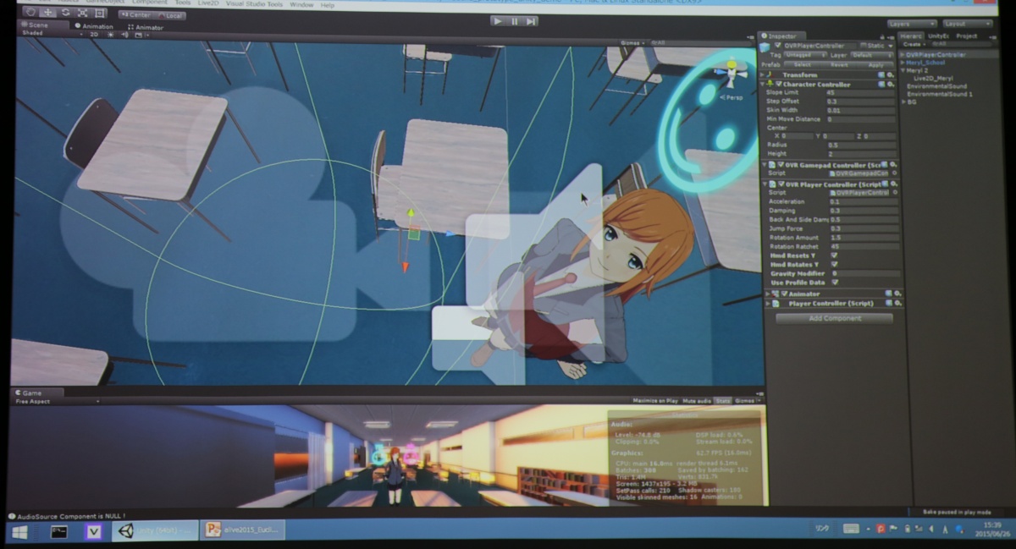
Task: Select Live2D_Meryl in hierarchy
Action: pyautogui.click(x=933, y=79)
